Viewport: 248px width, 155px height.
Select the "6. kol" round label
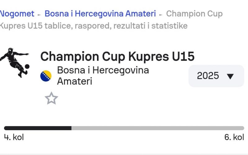(234, 137)
